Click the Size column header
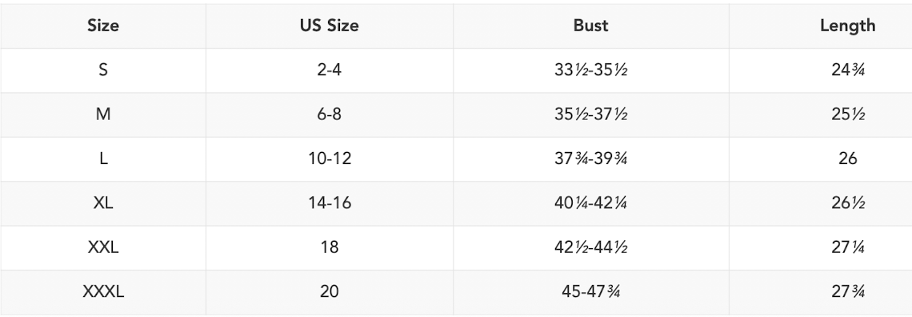The height and width of the screenshot is (317, 912). click(x=103, y=26)
